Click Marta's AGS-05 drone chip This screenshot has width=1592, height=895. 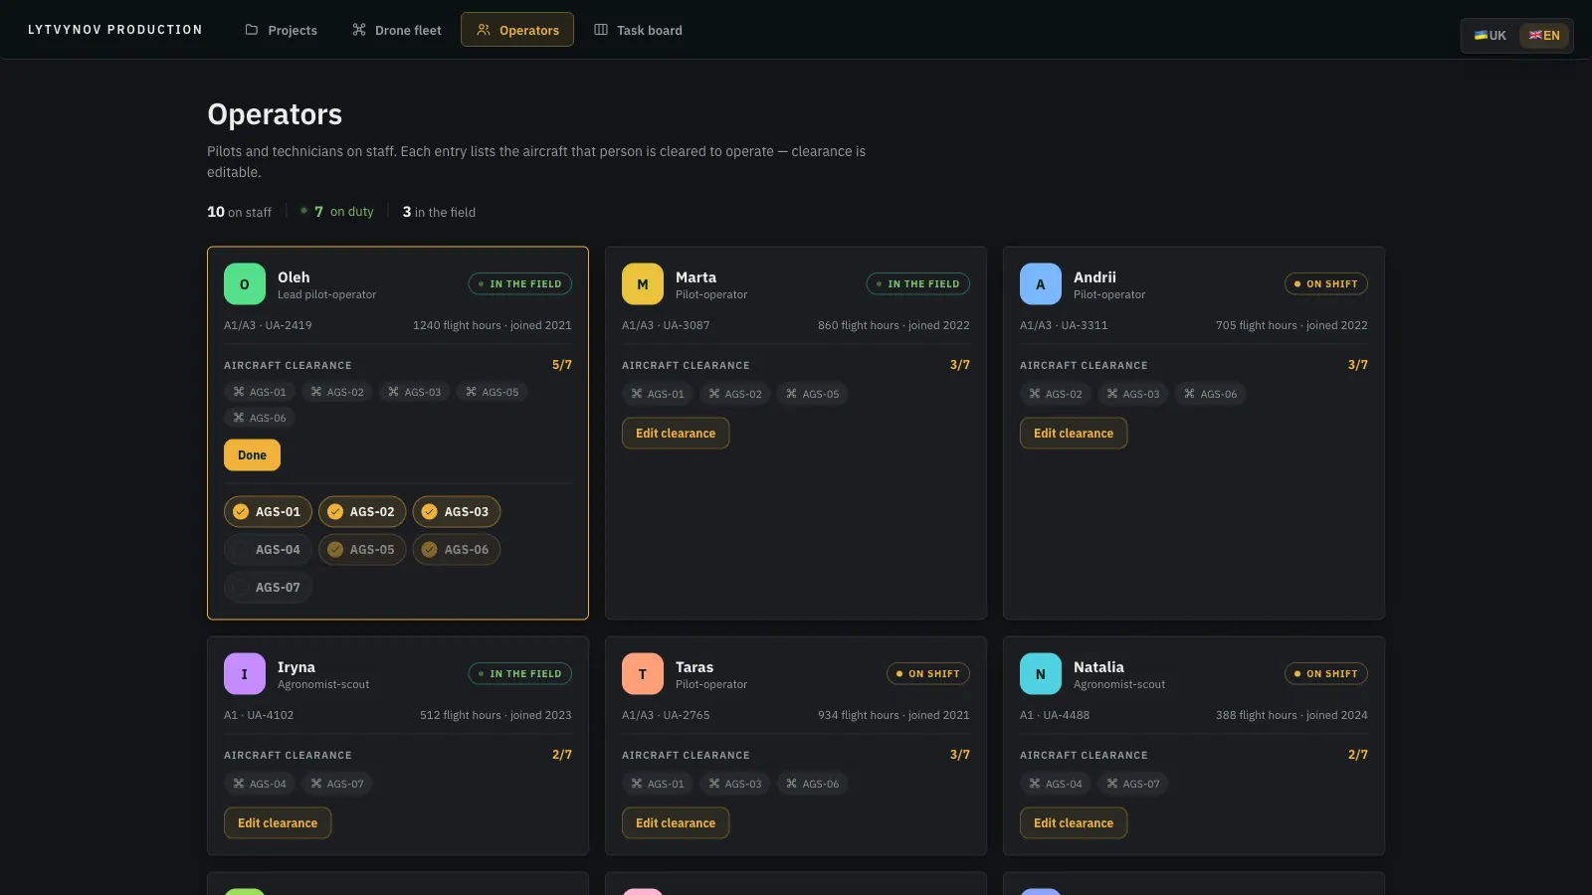coord(813,394)
